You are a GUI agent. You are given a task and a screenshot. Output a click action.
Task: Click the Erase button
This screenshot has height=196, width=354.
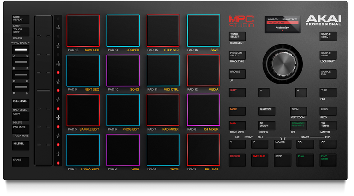click(x=21, y=162)
